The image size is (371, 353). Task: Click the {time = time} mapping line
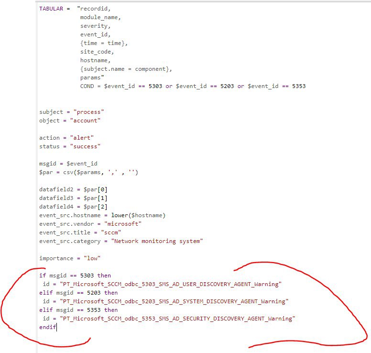point(104,44)
